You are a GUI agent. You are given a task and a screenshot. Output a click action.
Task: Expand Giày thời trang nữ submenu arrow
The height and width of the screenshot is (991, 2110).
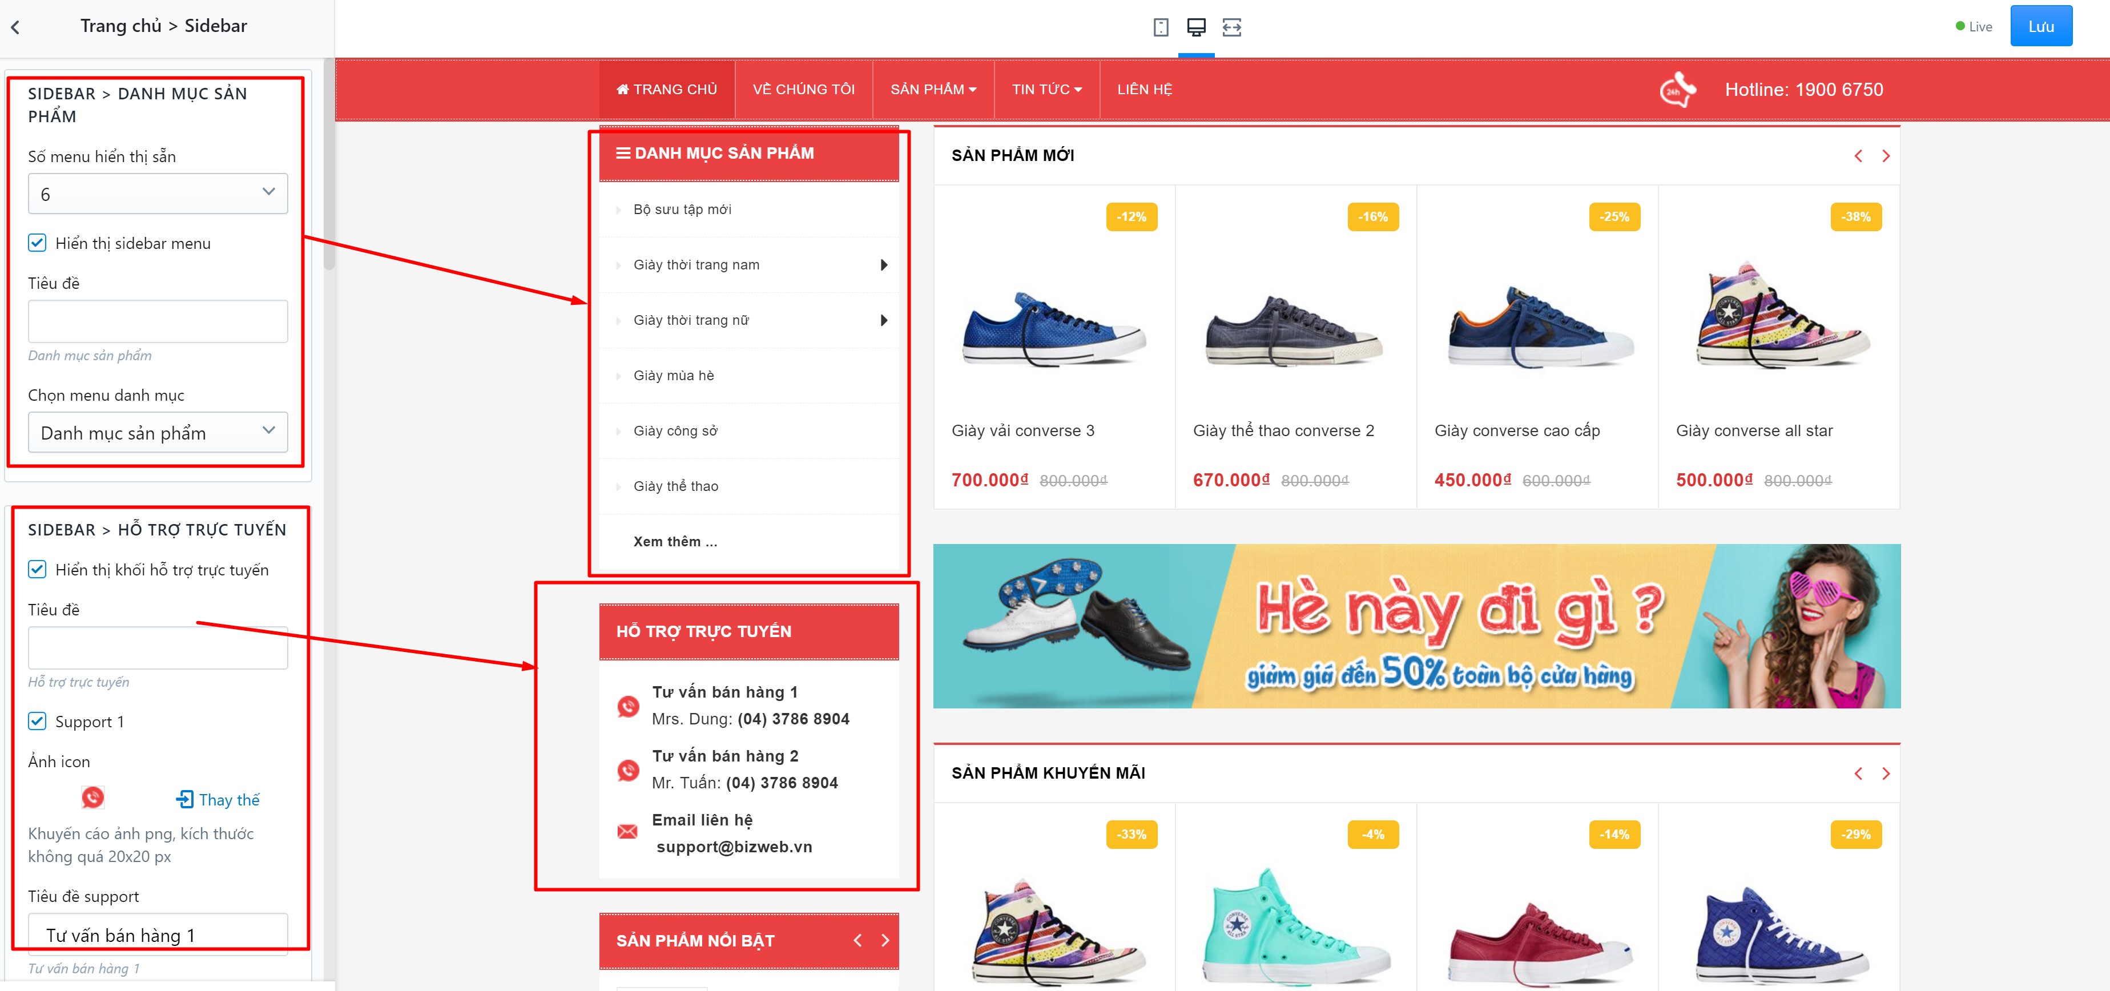[884, 320]
